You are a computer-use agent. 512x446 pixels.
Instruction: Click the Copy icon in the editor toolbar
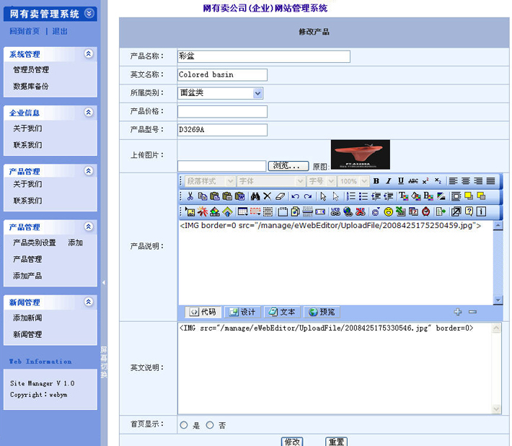203,196
